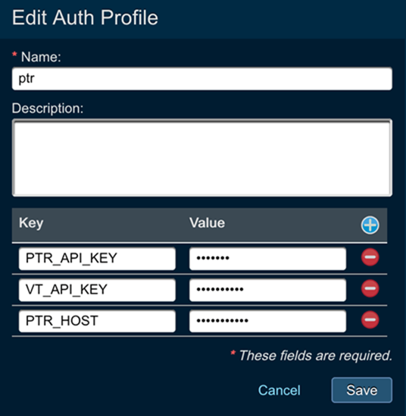The width and height of the screenshot is (406, 416).
Task: Save the auth profile
Action: [x=362, y=390]
